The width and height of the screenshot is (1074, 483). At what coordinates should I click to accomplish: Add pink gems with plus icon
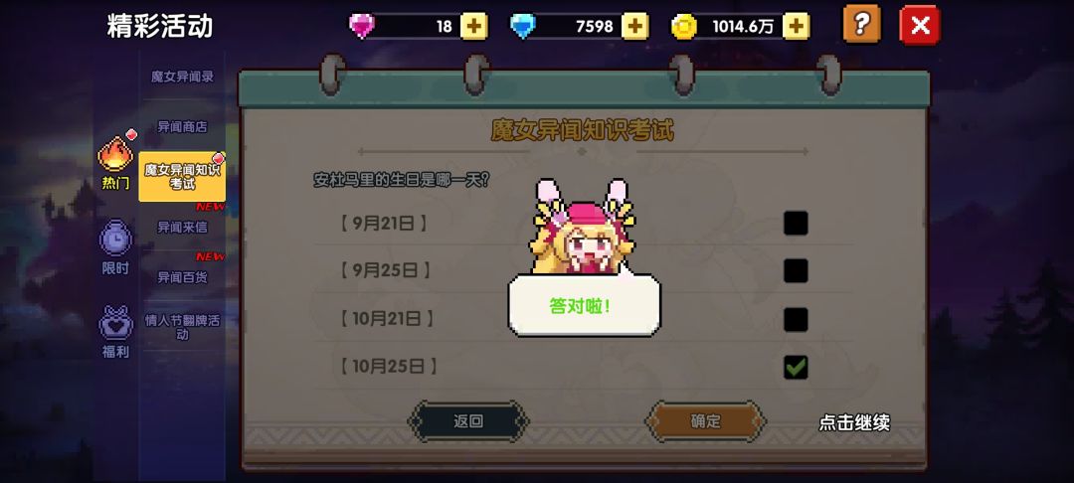click(474, 27)
